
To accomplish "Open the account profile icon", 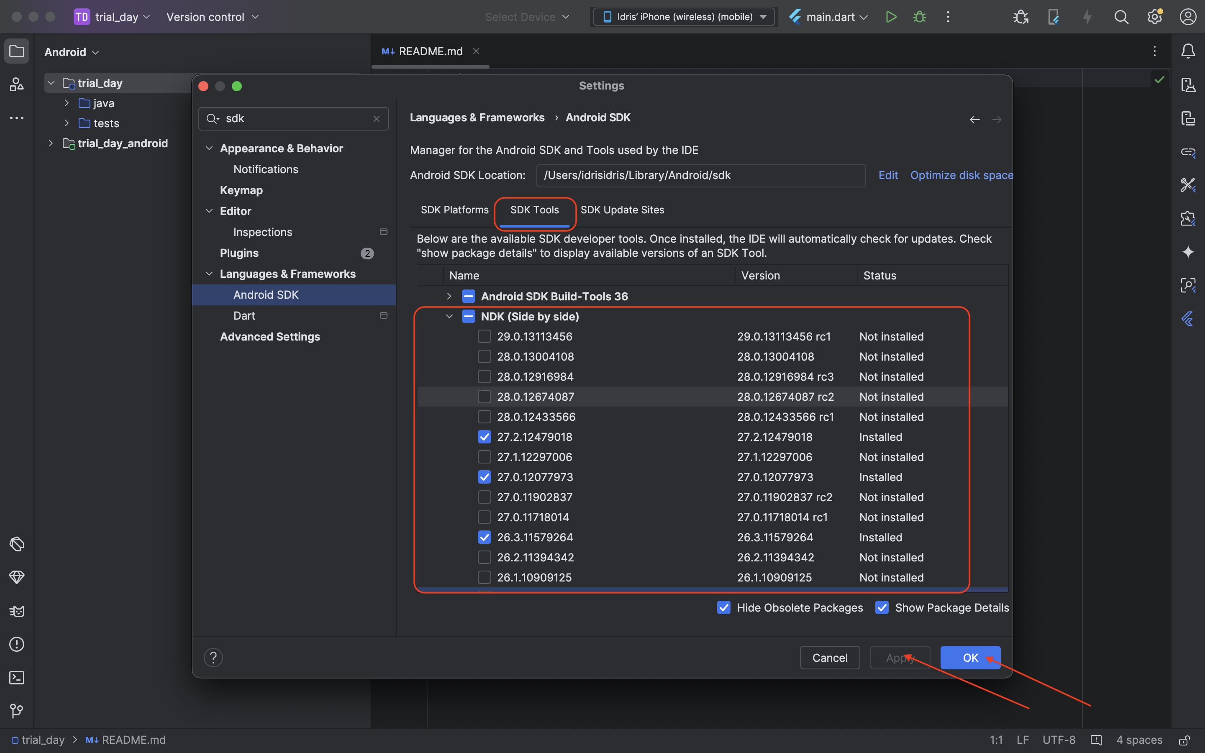I will point(1188,17).
